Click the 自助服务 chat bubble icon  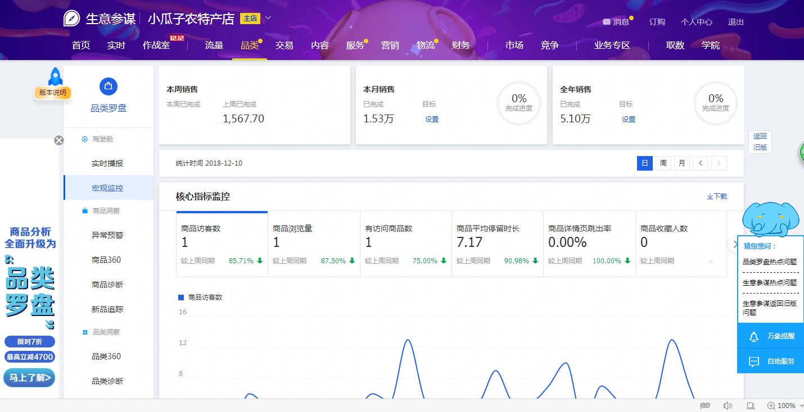754,361
